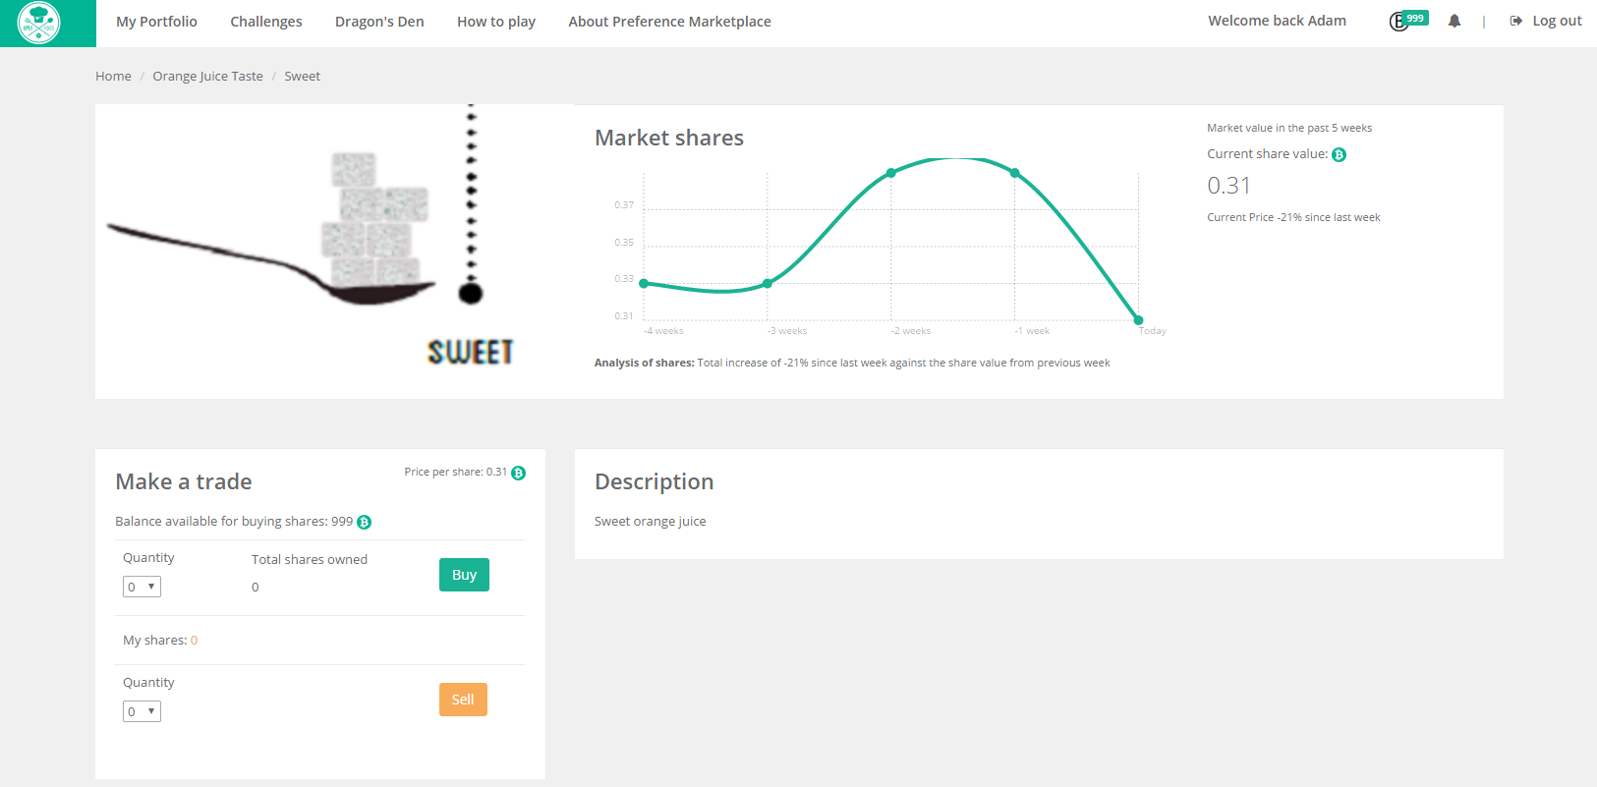Click the chef hat site logo
The height and width of the screenshot is (787, 1597).
coord(39,23)
